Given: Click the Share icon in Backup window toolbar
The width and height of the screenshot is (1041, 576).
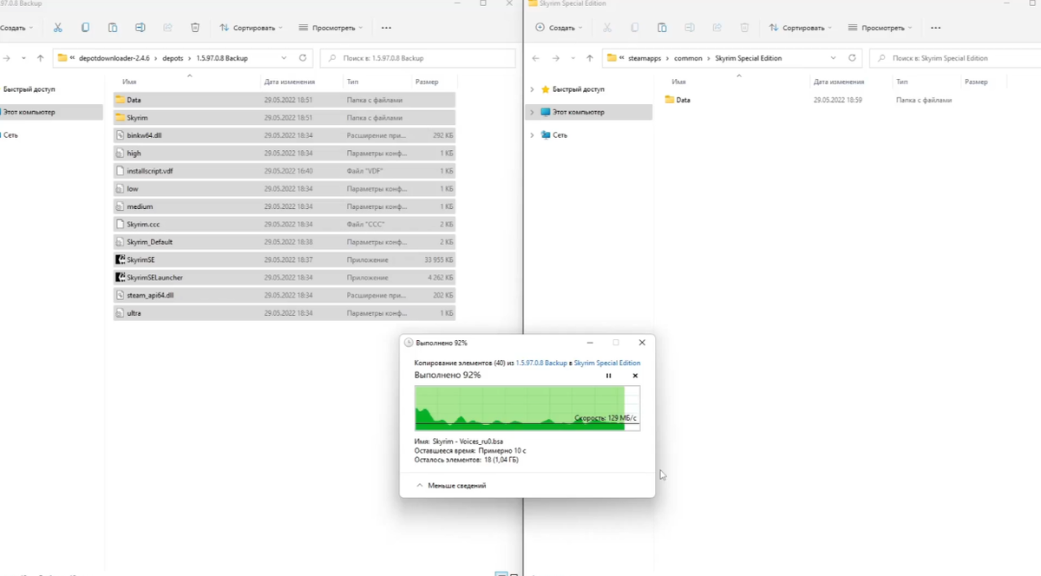Looking at the screenshot, I should (x=168, y=28).
